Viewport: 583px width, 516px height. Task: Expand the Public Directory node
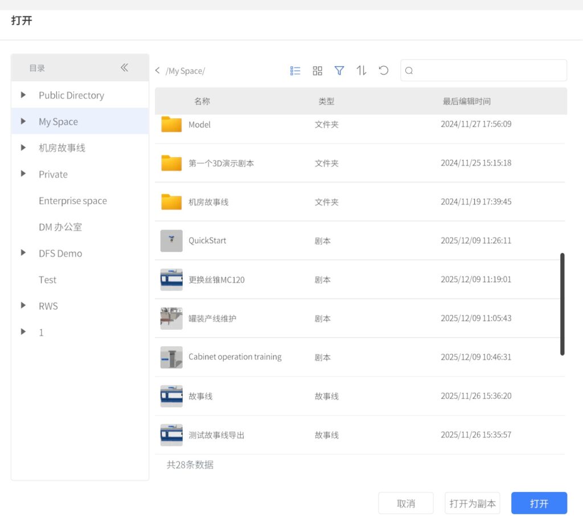(23, 95)
